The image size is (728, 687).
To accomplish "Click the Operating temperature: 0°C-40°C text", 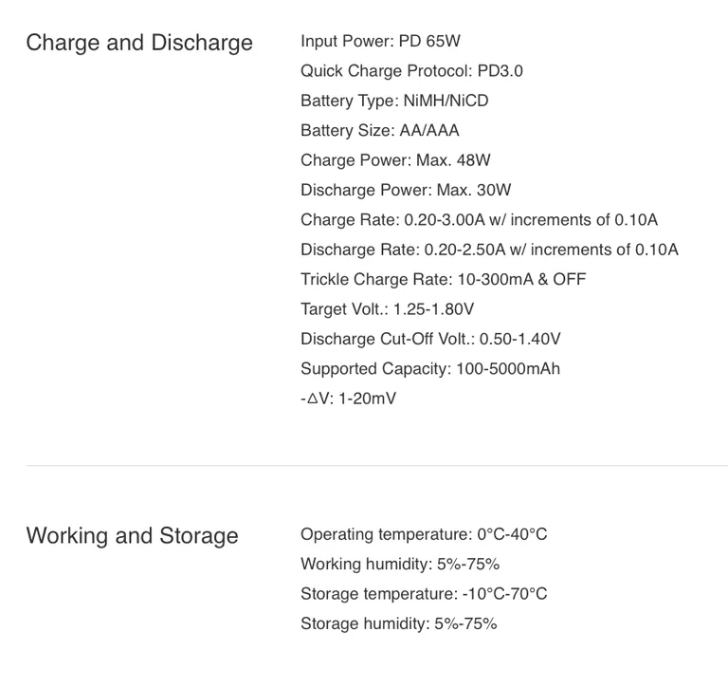I will (424, 534).
